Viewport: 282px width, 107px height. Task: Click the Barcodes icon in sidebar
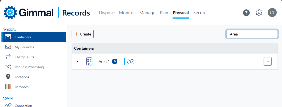(8, 87)
